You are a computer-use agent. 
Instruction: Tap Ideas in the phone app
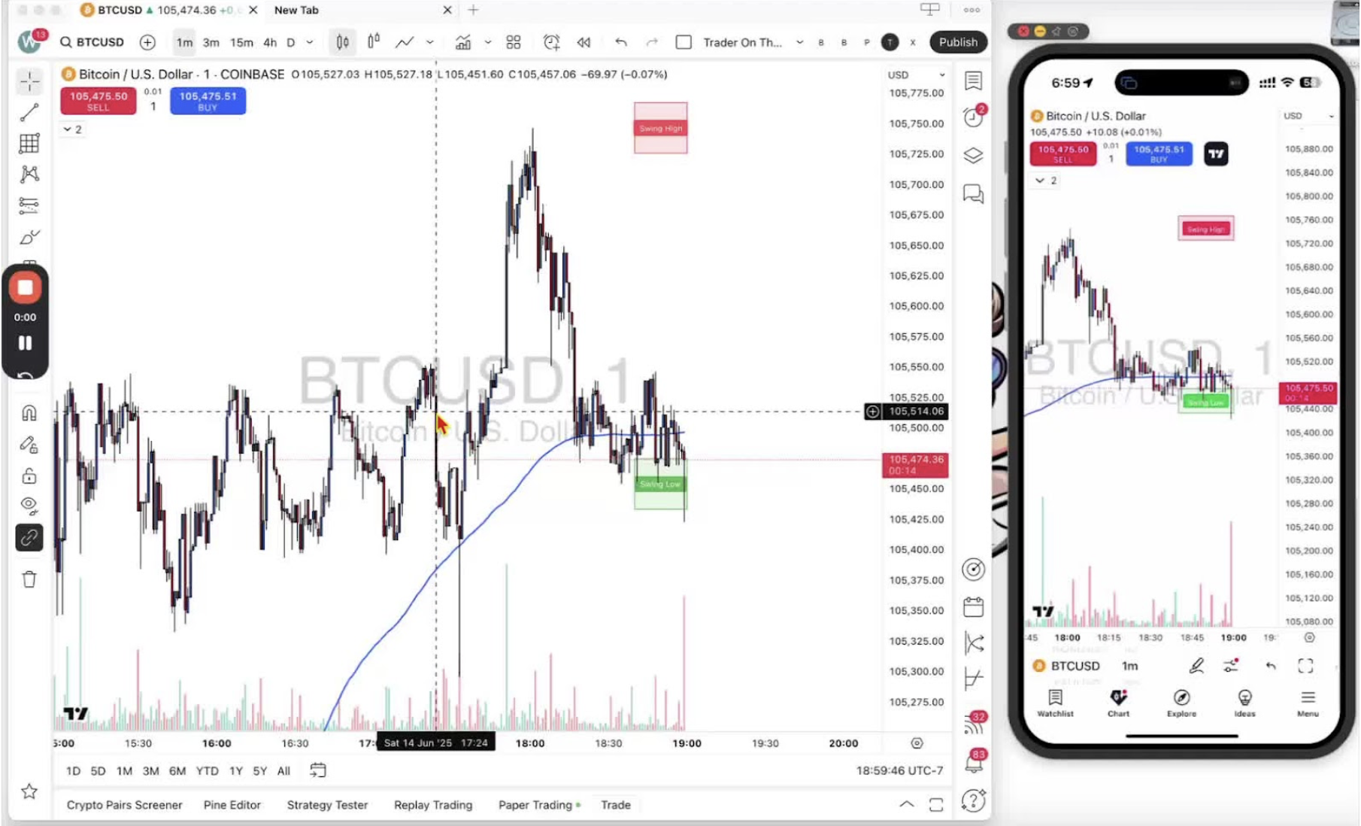point(1244,703)
